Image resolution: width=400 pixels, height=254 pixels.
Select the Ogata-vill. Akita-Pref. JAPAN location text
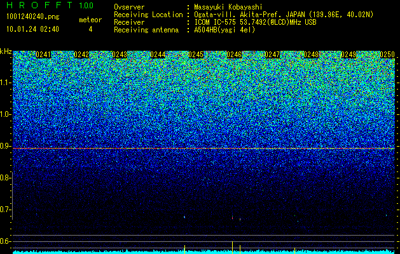(284, 15)
